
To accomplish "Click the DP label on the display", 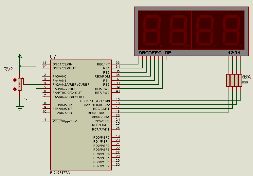I will pyautogui.click(x=168, y=53).
